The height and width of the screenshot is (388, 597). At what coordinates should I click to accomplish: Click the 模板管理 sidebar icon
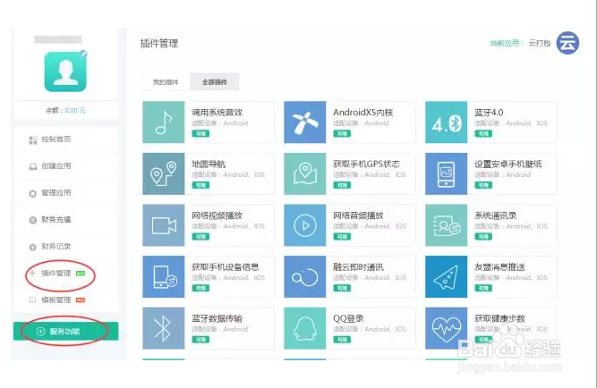(33, 300)
